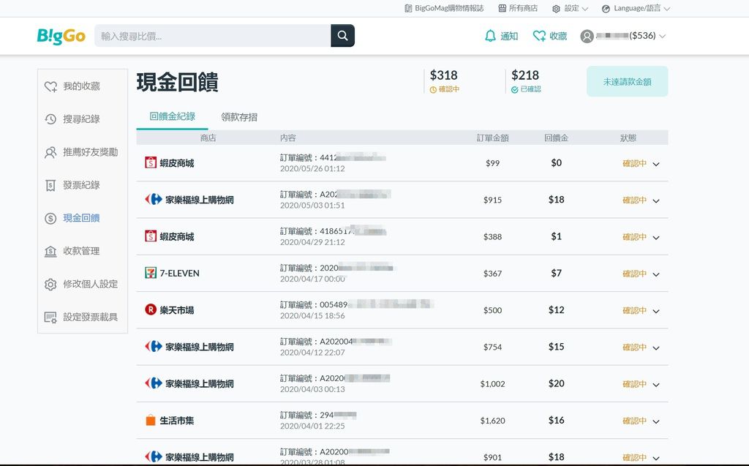Click the 推薦好友獎勵 person icon

tap(50, 152)
